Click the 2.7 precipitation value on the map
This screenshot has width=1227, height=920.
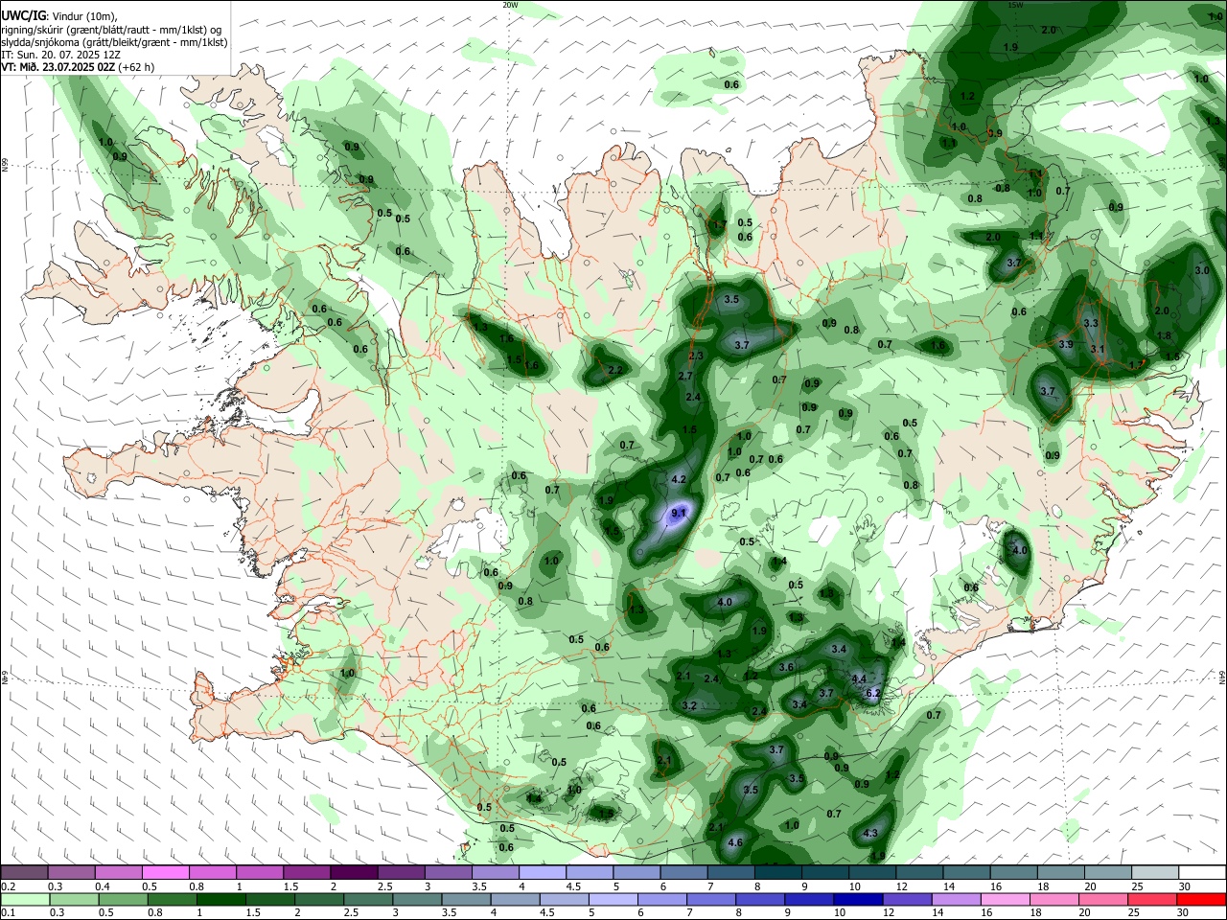click(685, 377)
